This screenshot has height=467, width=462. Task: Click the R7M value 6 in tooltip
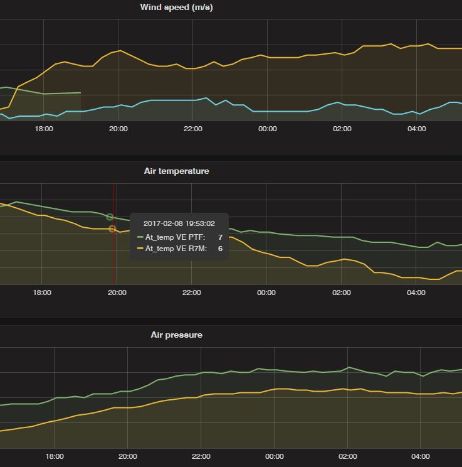pyautogui.click(x=220, y=249)
